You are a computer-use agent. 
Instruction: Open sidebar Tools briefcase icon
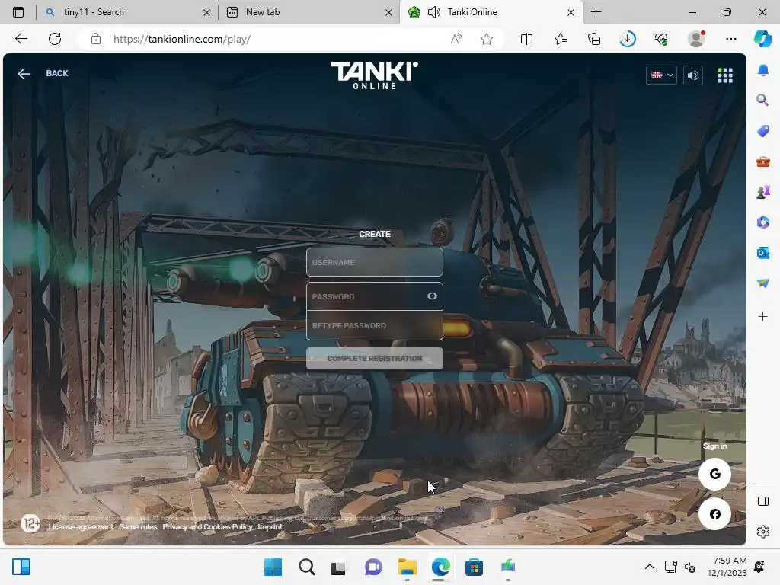pos(762,161)
